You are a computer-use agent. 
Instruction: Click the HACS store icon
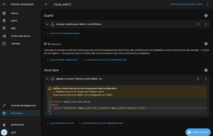(4, 21)
